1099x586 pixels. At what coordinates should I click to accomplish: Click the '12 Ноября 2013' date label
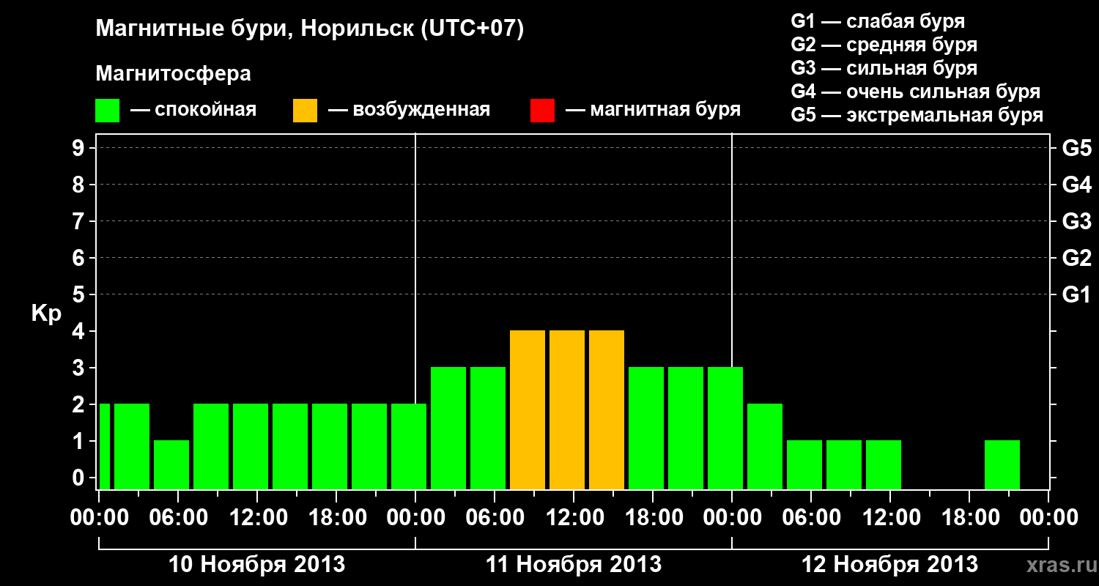coord(890,565)
